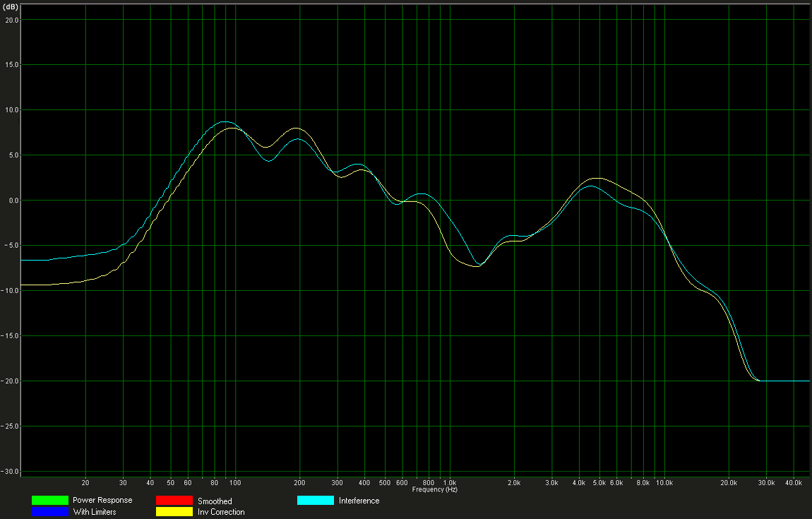Click the 20.0 dB axis value
The width and height of the screenshot is (812, 519).
coord(12,20)
